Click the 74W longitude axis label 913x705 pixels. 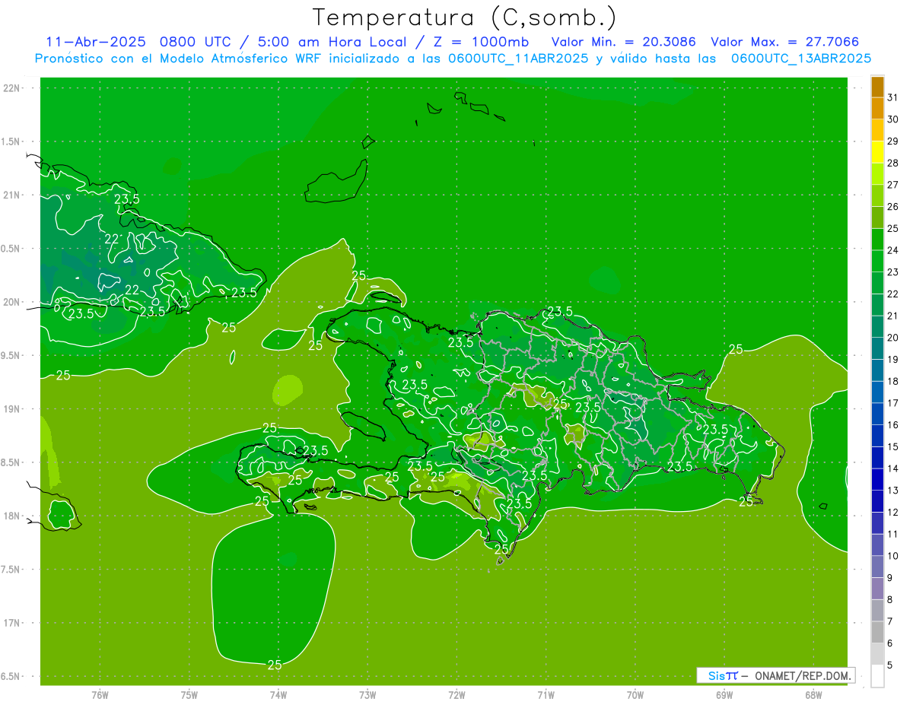pos(278,694)
